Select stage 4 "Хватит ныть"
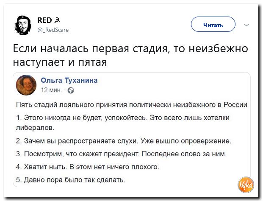 pos(45,167)
